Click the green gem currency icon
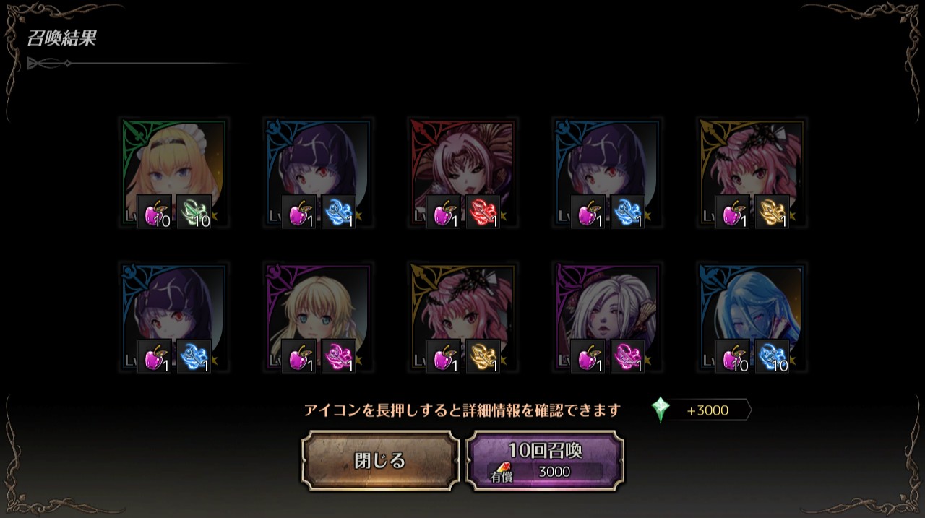Screen dimensions: 925x518 (x=661, y=410)
